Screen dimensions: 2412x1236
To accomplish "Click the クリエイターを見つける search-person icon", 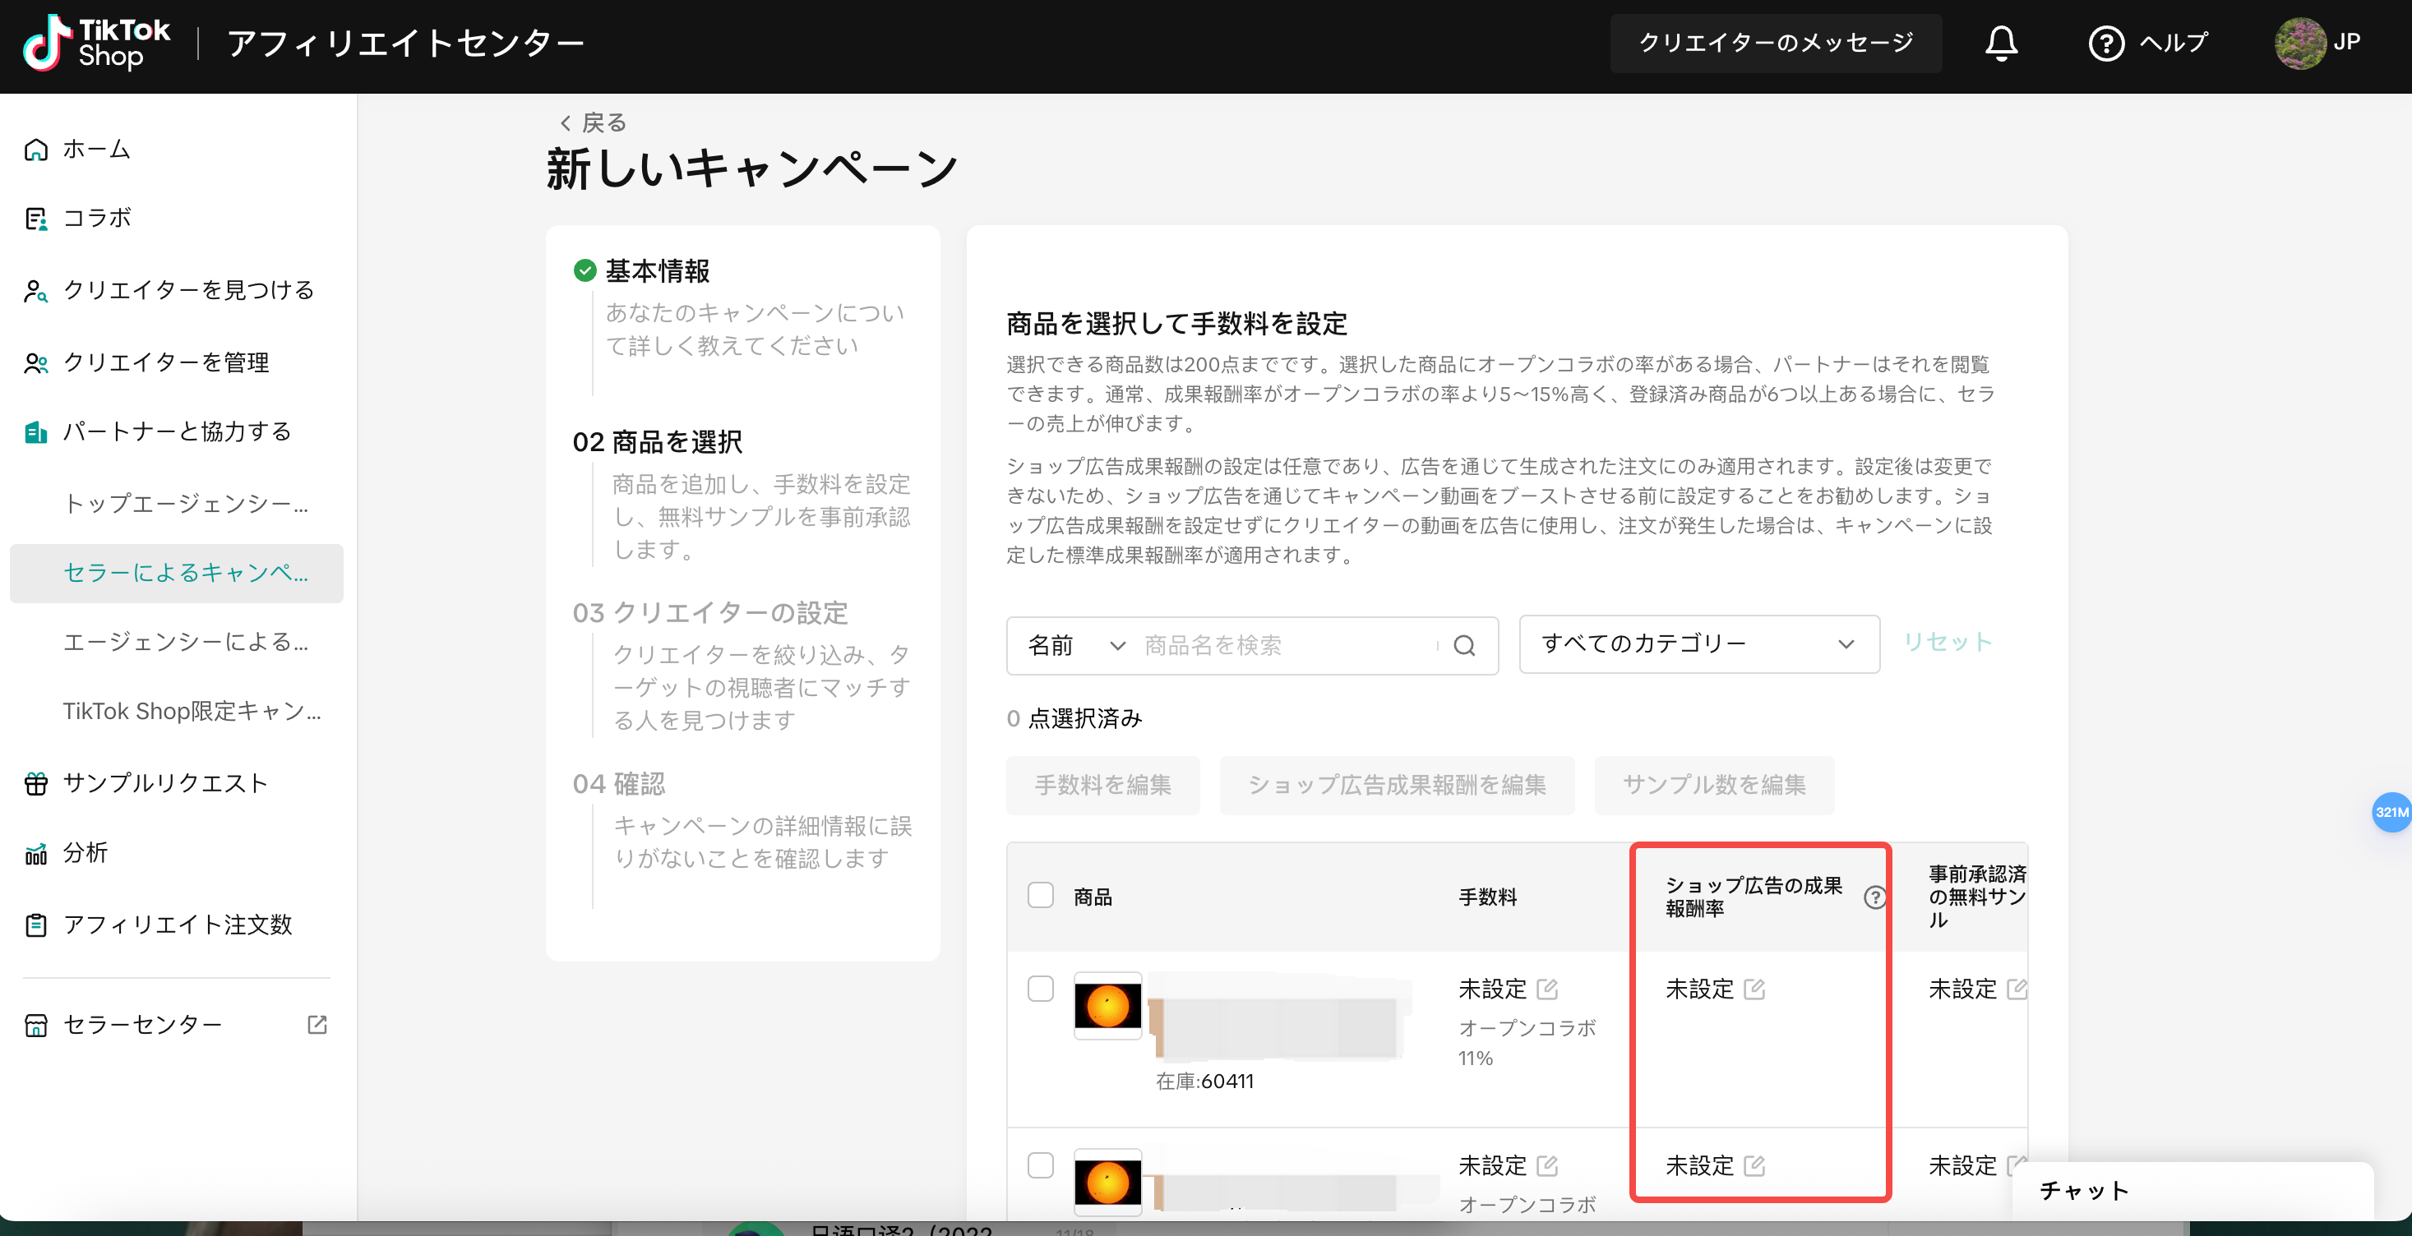I will pos(35,291).
